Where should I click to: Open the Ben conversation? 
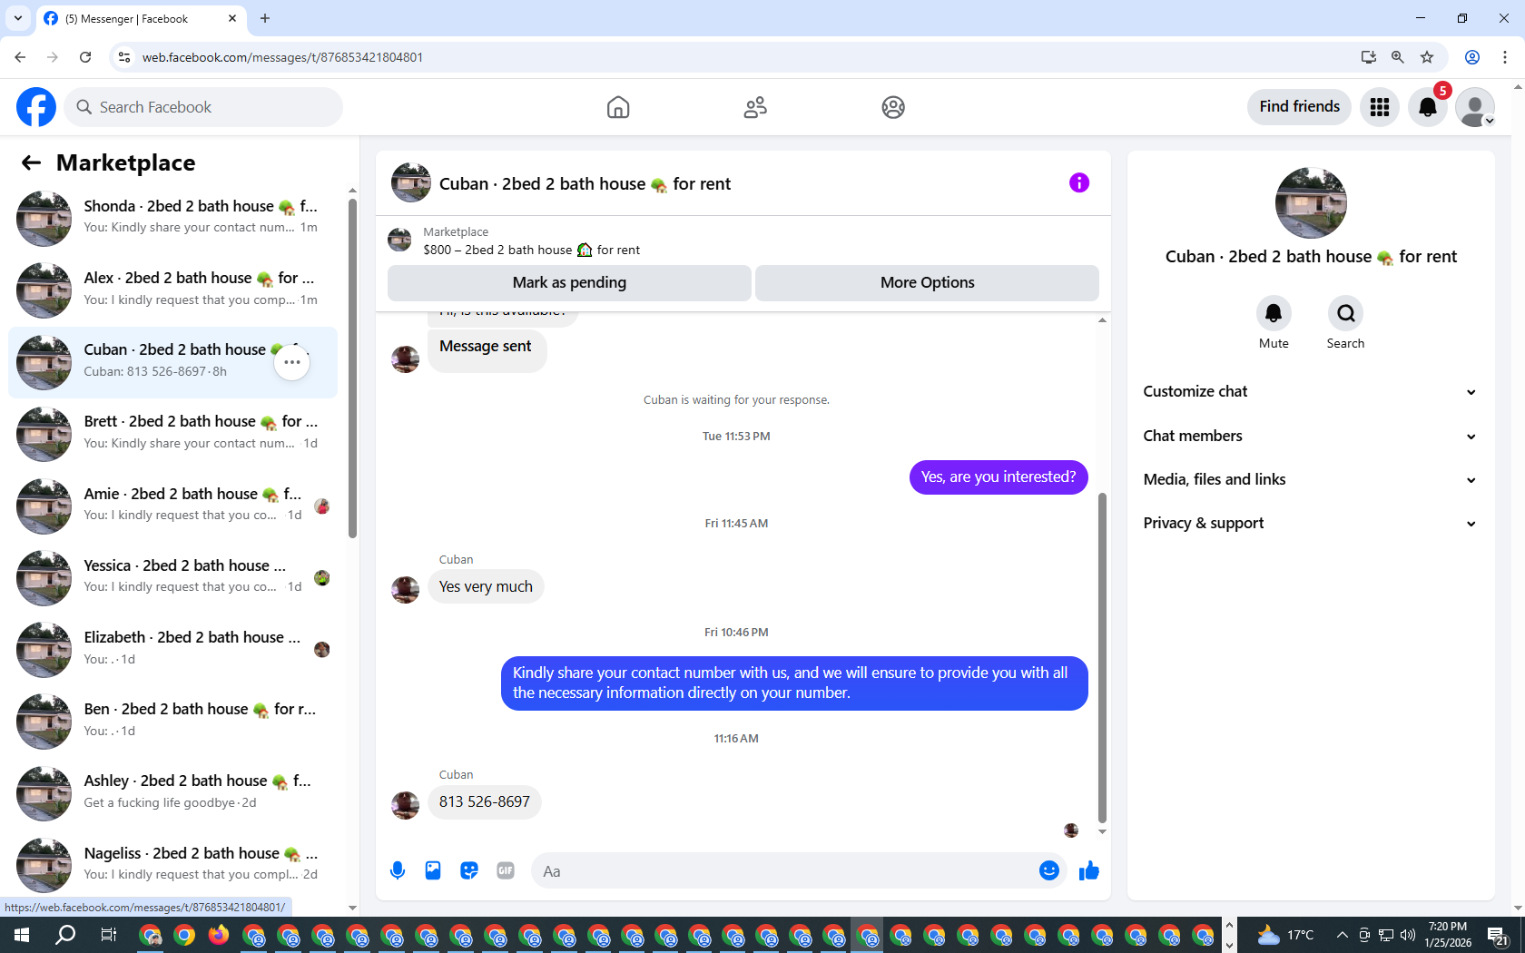[x=172, y=721]
